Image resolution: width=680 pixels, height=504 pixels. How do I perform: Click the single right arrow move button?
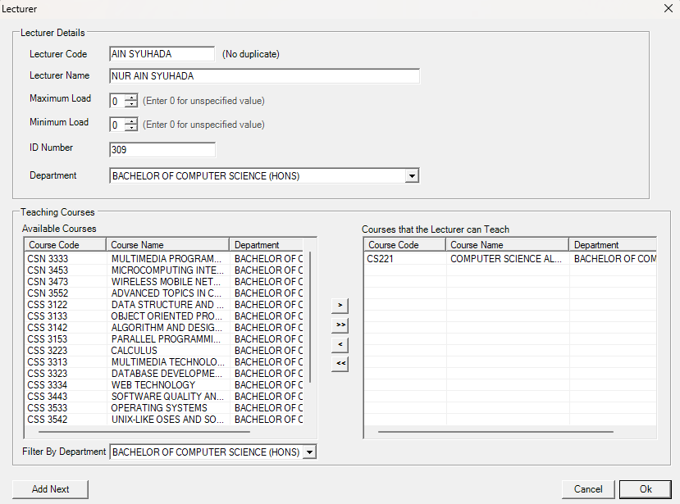(x=340, y=306)
